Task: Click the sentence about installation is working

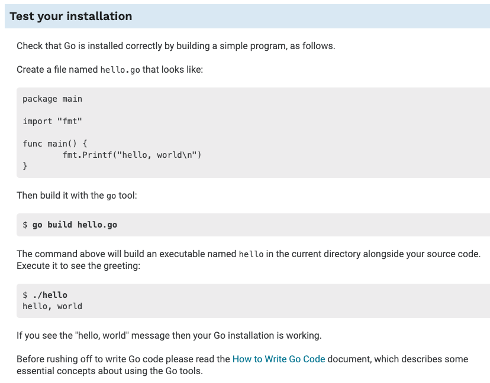Action: [x=169, y=336]
